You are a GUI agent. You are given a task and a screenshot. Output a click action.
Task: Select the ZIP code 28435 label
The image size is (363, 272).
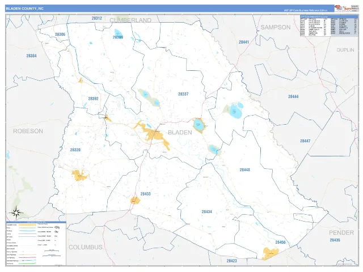[x=335, y=240]
